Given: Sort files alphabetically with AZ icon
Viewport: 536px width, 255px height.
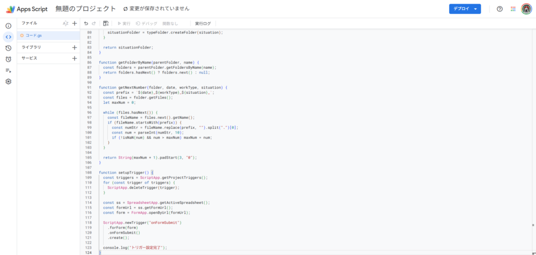Looking at the screenshot, I should tap(65, 23).
